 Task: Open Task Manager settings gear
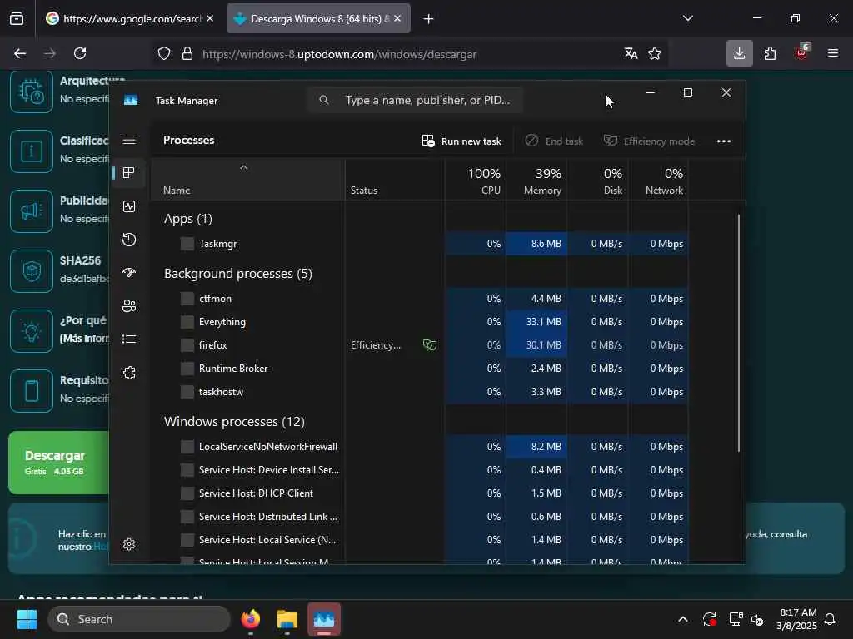129,544
